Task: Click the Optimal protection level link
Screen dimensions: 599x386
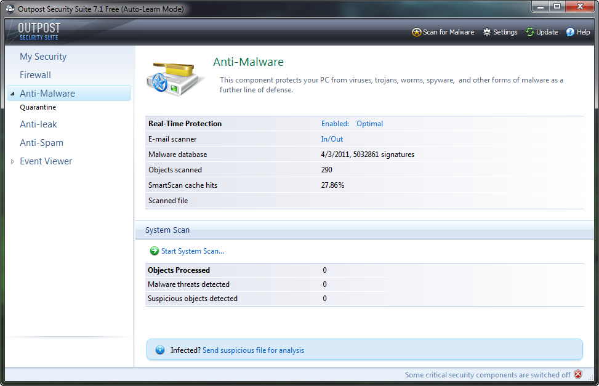Action: coord(370,124)
